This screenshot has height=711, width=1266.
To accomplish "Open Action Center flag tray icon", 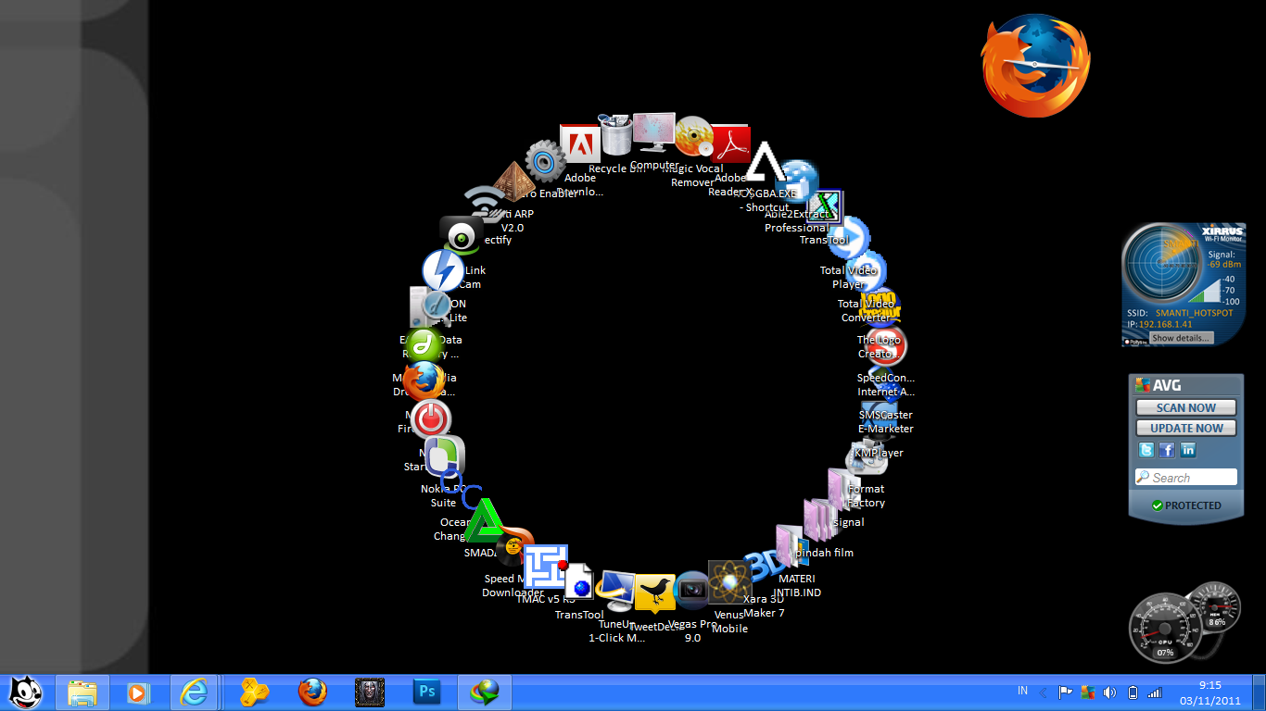I will tap(1066, 692).
